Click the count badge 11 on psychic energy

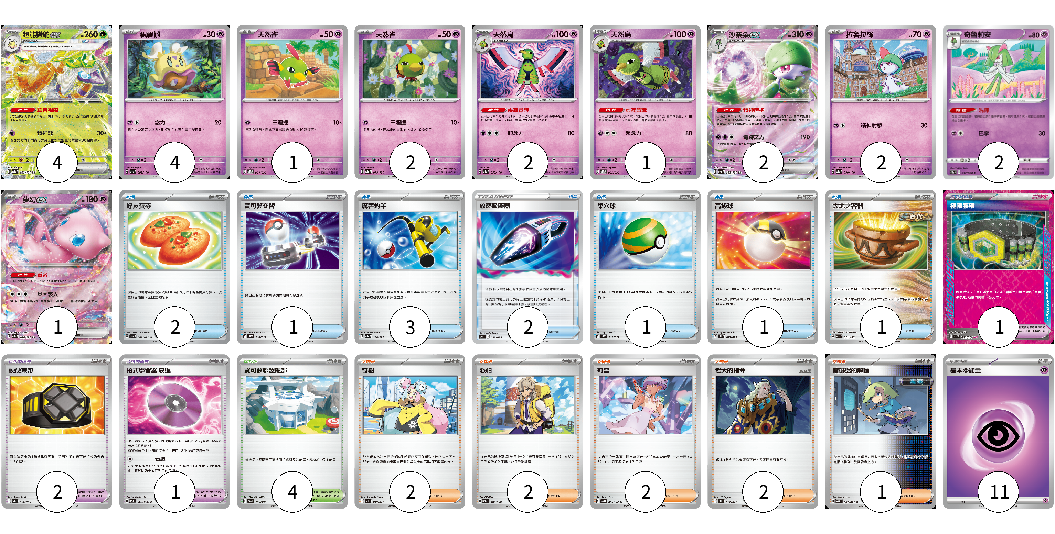coord(999,492)
